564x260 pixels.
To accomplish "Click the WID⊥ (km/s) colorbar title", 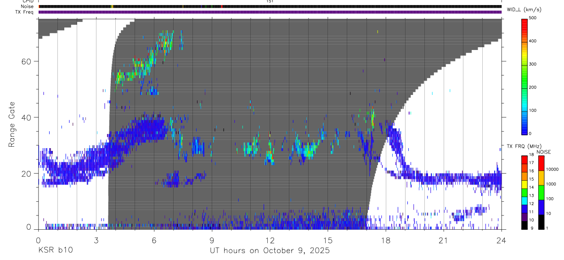I will (525, 10).
